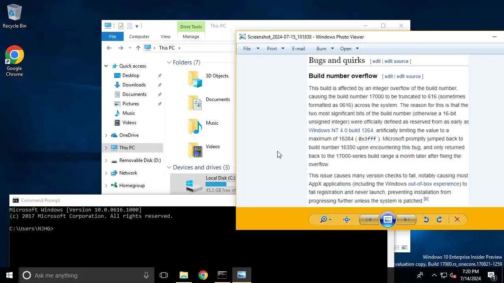
Task: Start slide show in Photo Viewer
Action: [x=387, y=219]
